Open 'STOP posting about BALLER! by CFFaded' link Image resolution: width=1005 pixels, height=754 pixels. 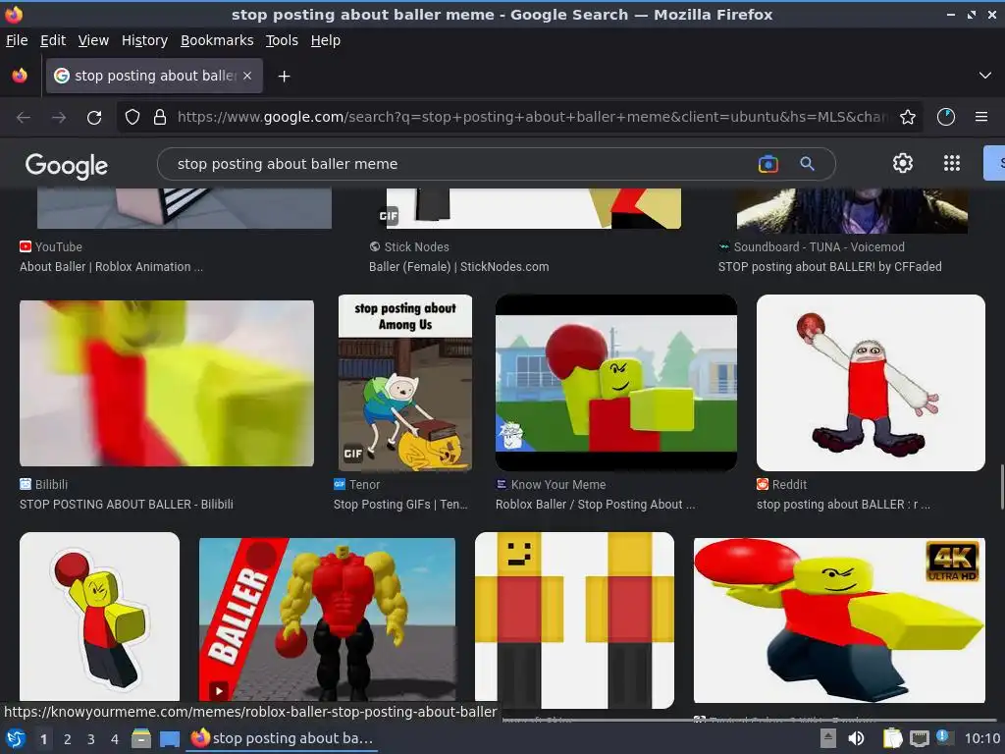click(830, 267)
